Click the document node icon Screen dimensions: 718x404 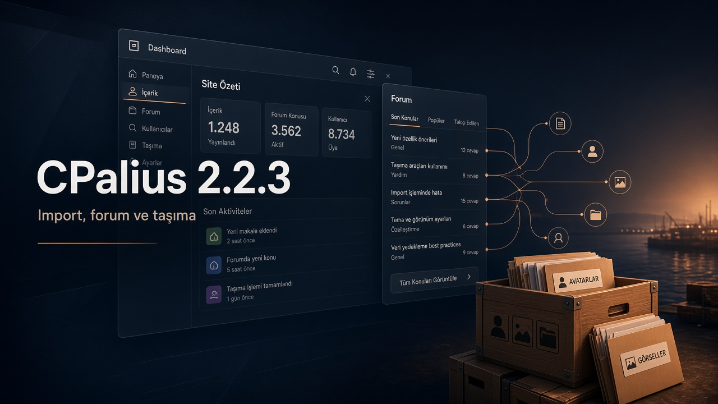[x=560, y=124]
